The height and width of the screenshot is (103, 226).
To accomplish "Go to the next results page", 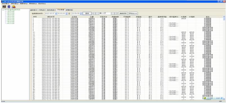I will [x=113, y=13].
